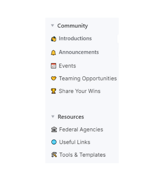Select Teaming Opportunities in the sidebar
163x186 pixels.
click(88, 79)
